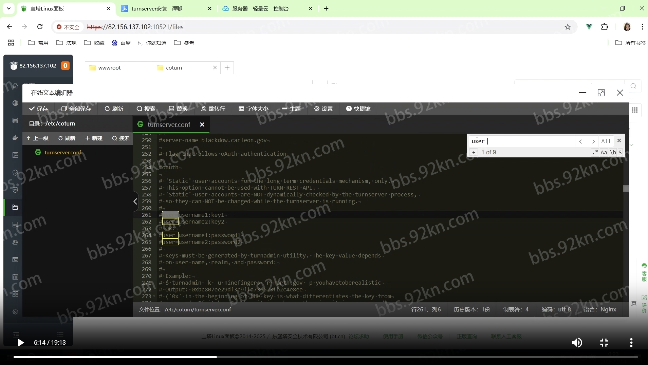Open browser Extensions puzzle icon
The height and width of the screenshot is (365, 648).
click(605, 27)
